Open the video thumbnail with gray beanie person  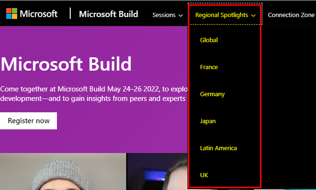coord(63,172)
